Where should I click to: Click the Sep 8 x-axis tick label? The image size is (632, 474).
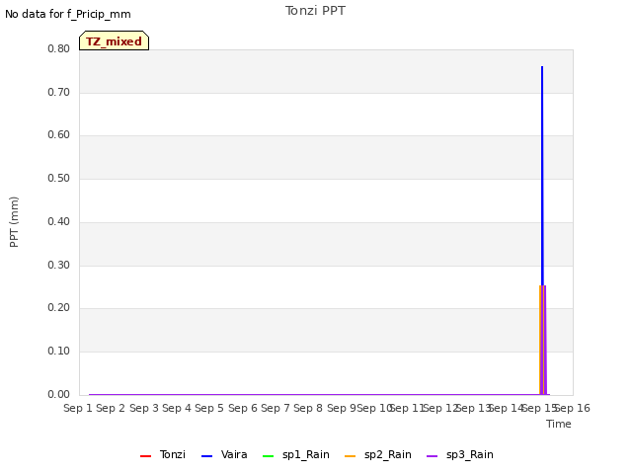tap(308, 408)
